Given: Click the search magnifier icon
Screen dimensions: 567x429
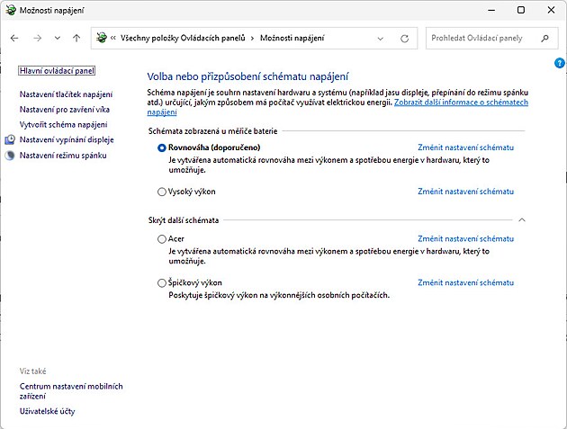Looking at the screenshot, I should point(544,39).
